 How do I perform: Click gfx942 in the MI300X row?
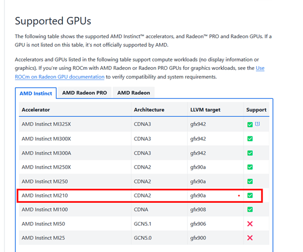click(198, 139)
